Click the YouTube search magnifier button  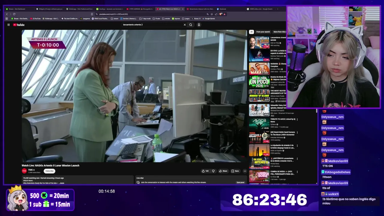190,25
